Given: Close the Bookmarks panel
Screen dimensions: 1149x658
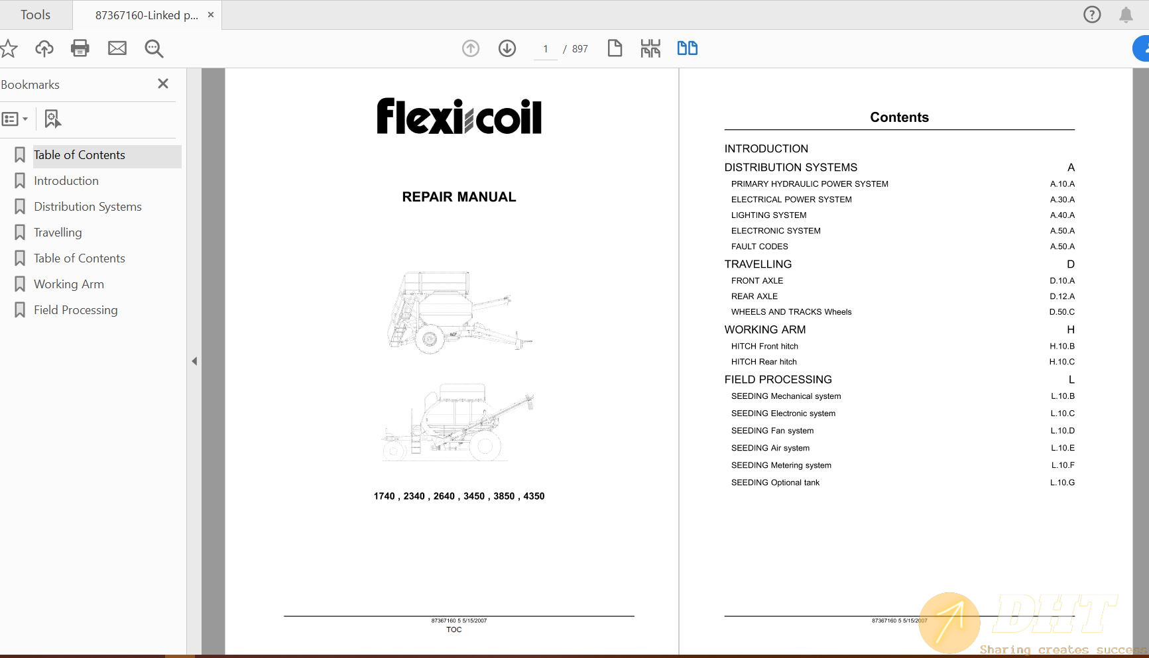Looking at the screenshot, I should tap(162, 83).
